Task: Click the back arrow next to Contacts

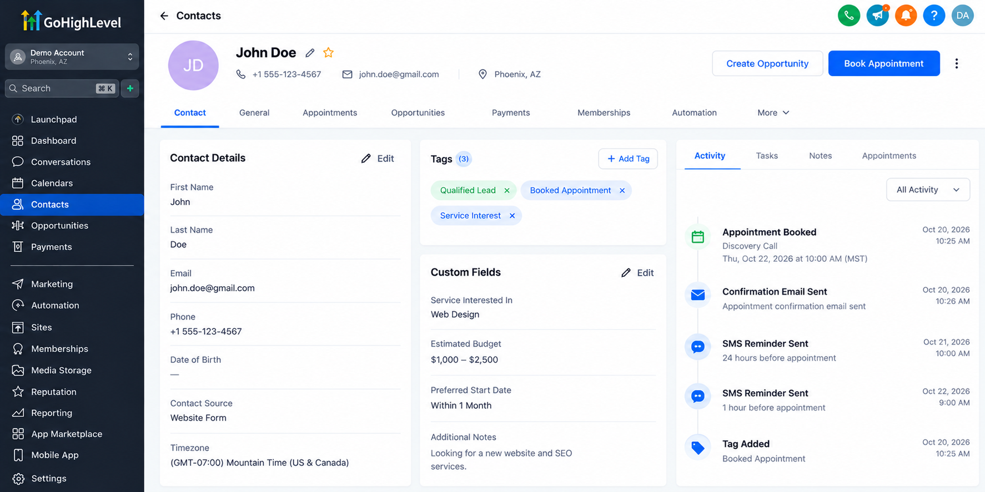Action: coord(164,16)
